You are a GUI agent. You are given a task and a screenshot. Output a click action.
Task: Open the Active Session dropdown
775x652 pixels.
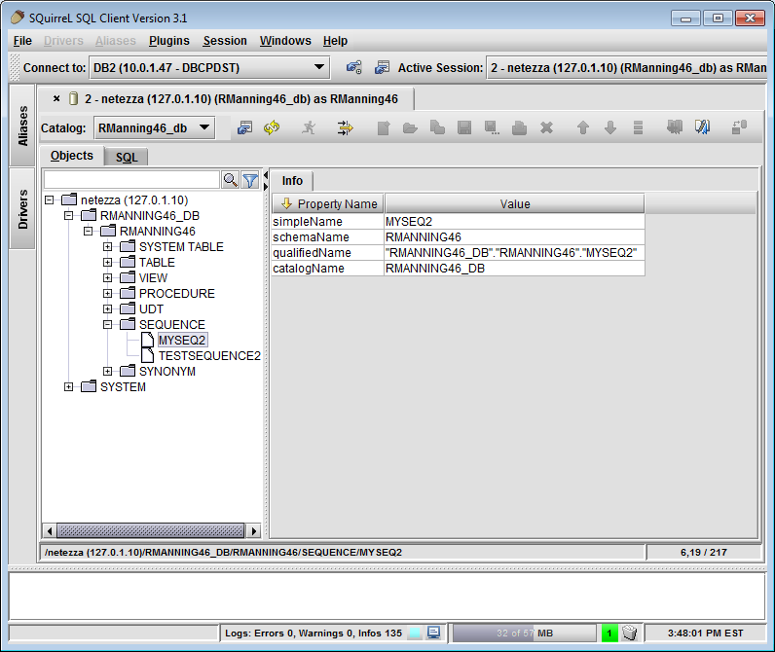tap(625, 67)
